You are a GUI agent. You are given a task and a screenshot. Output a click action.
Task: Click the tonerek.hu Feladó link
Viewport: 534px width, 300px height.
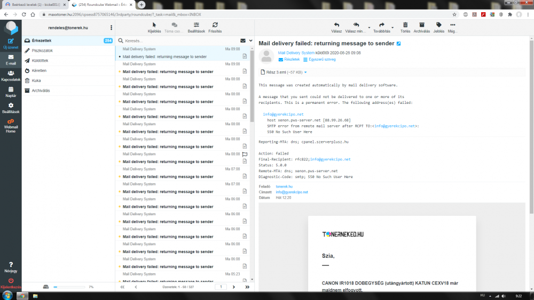click(284, 187)
